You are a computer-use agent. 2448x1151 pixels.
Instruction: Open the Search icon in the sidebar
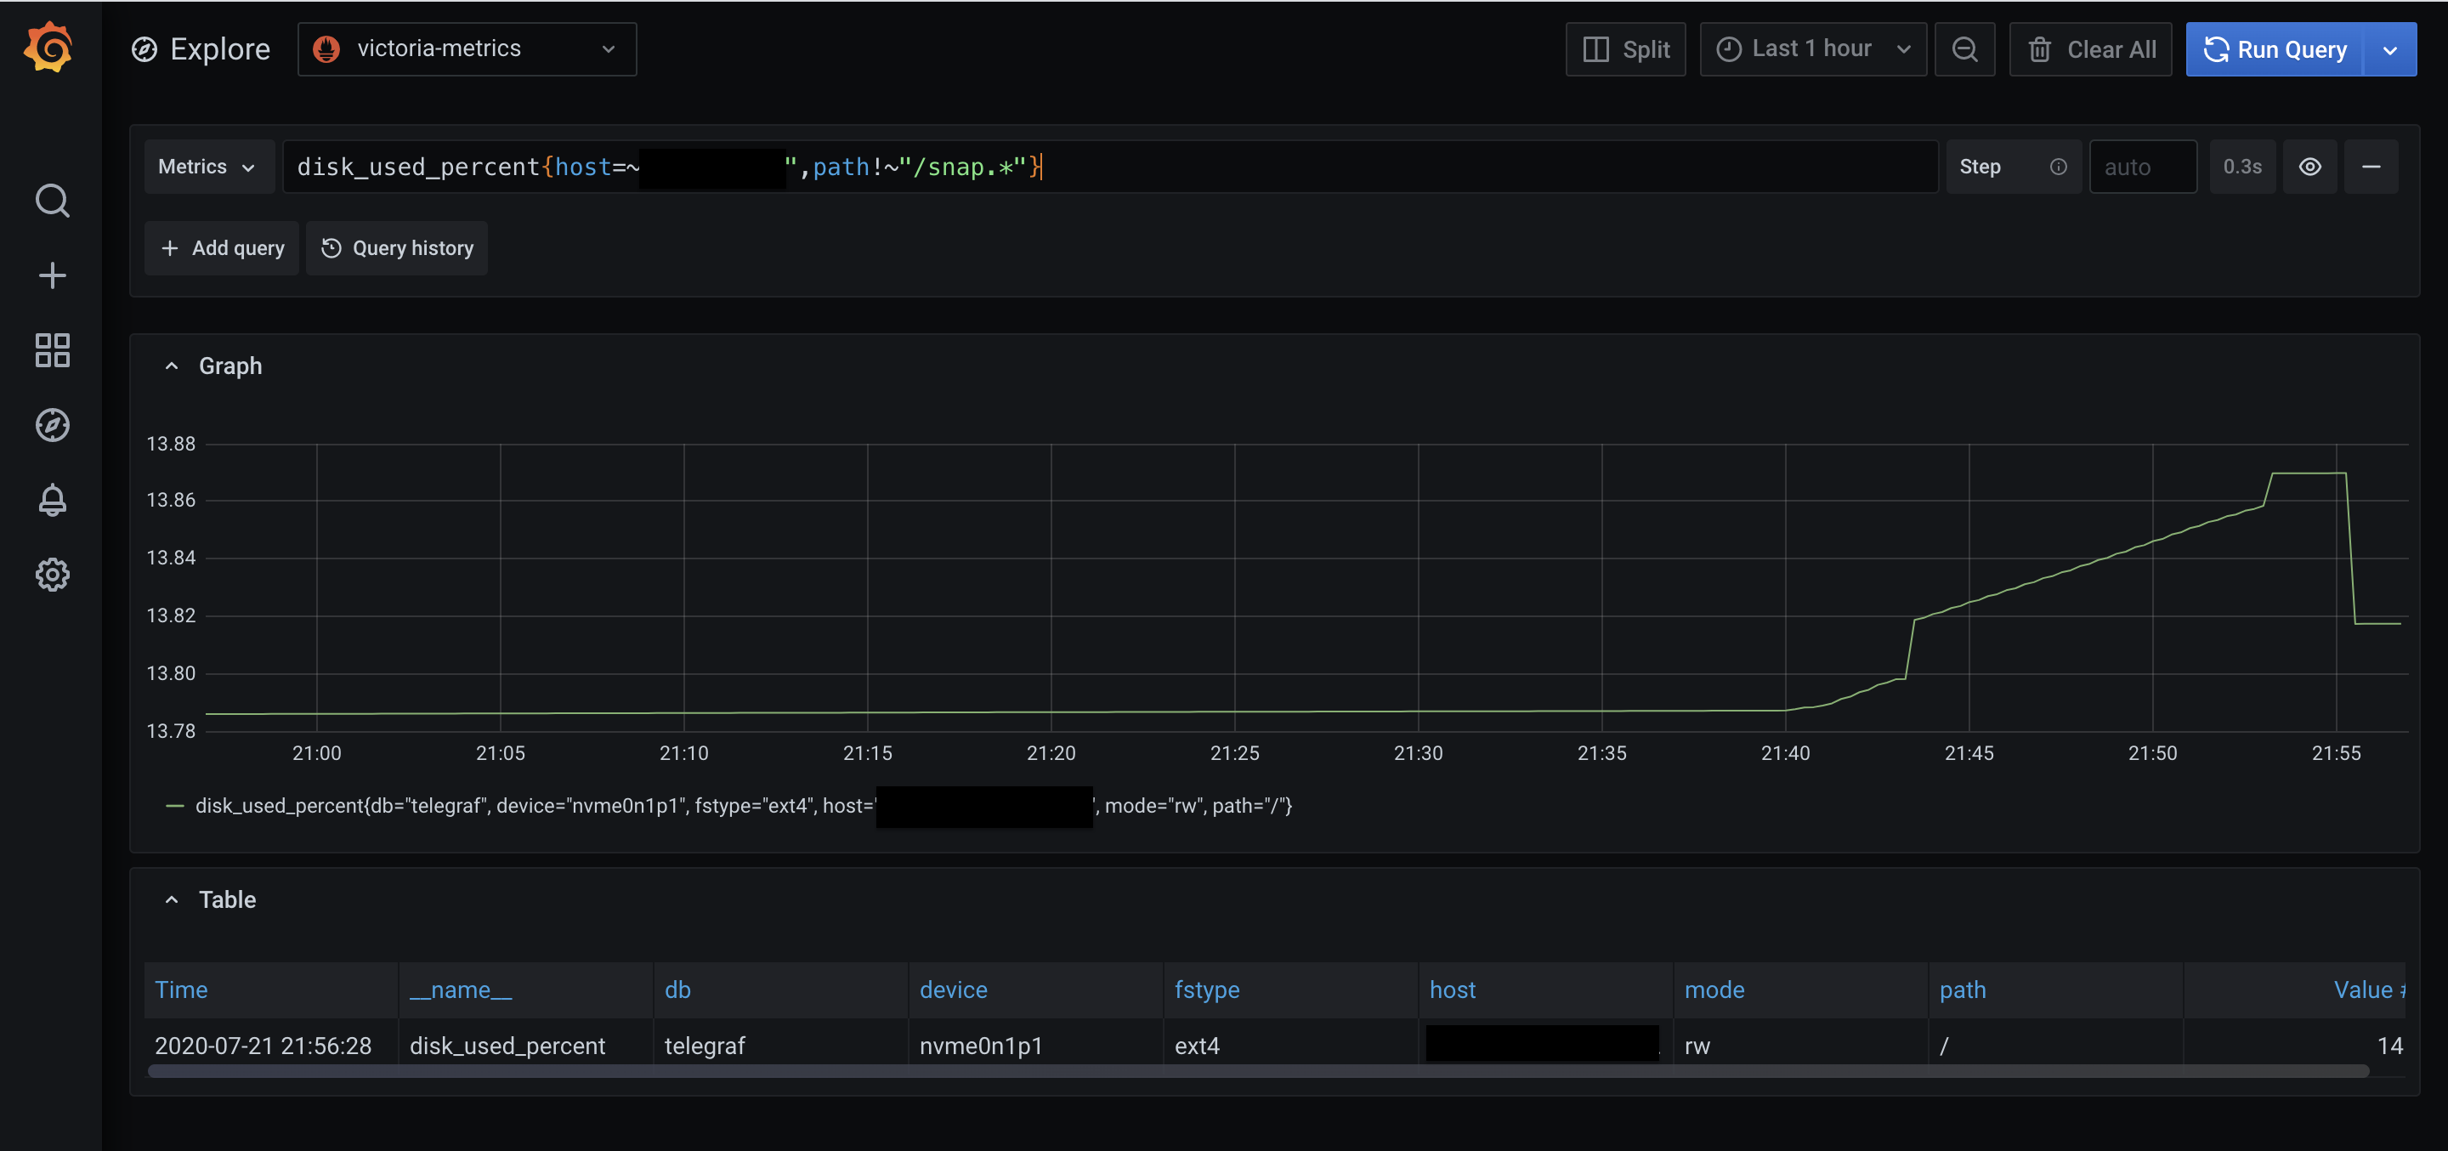pyautogui.click(x=52, y=201)
